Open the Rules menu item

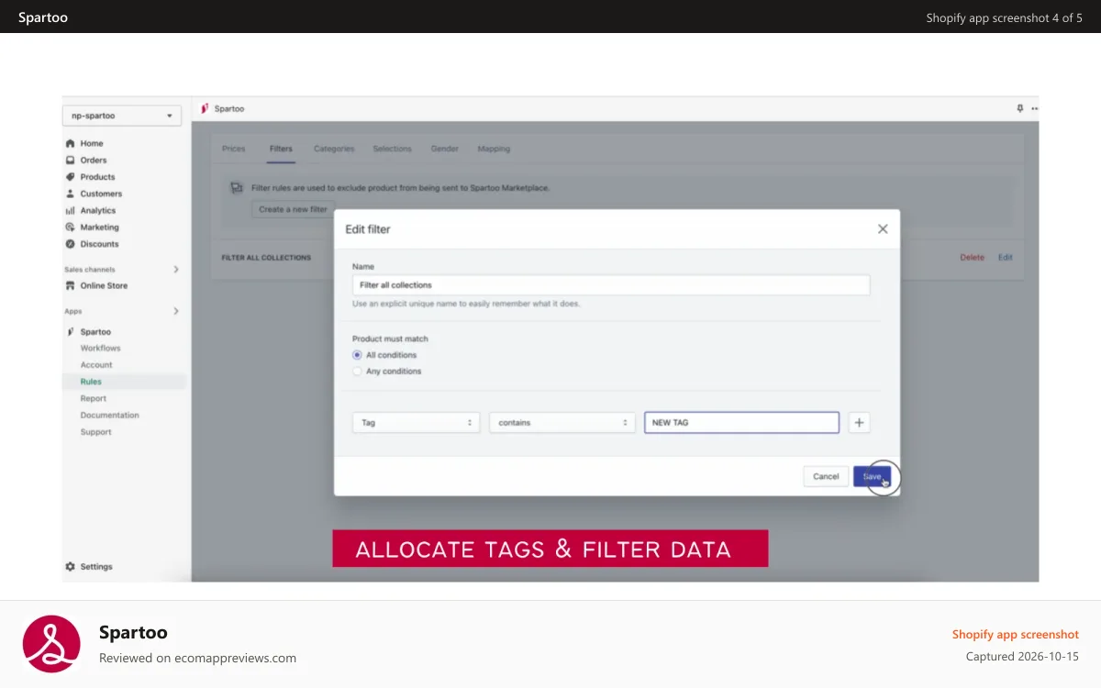(x=91, y=382)
